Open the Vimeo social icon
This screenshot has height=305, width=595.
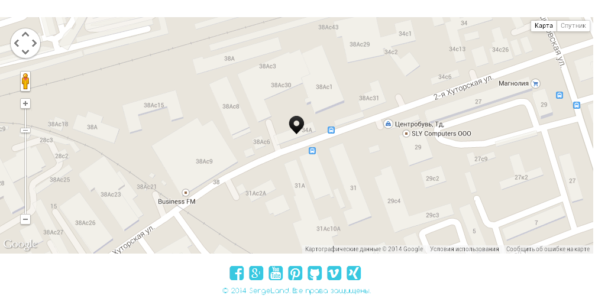(334, 273)
